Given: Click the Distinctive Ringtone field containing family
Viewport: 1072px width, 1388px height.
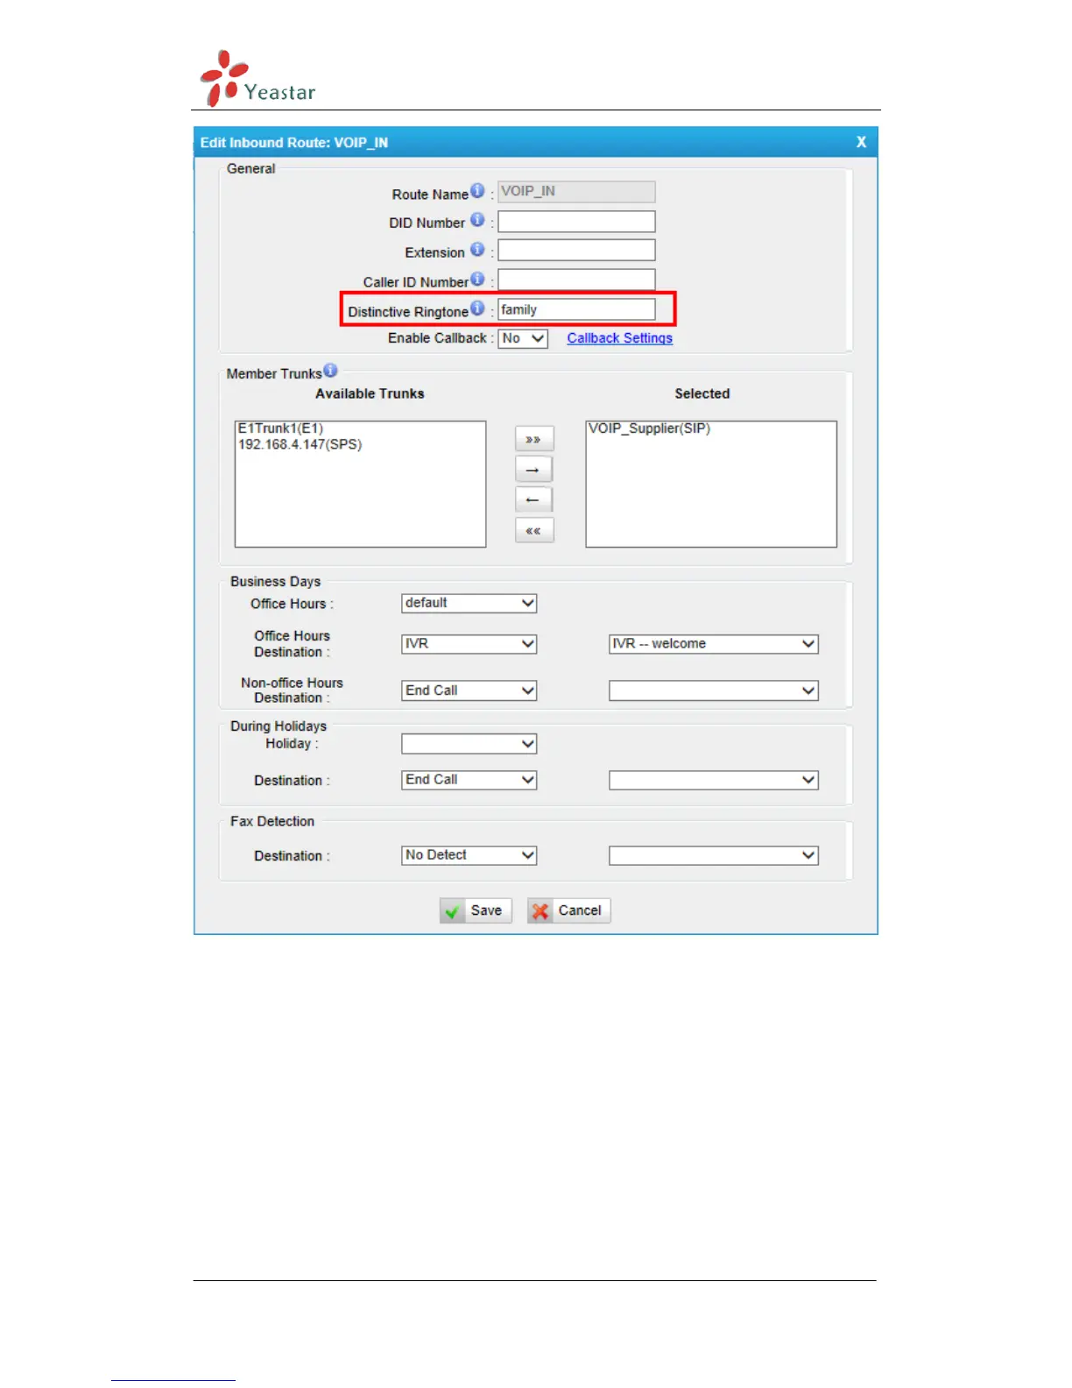Looking at the screenshot, I should 576,309.
